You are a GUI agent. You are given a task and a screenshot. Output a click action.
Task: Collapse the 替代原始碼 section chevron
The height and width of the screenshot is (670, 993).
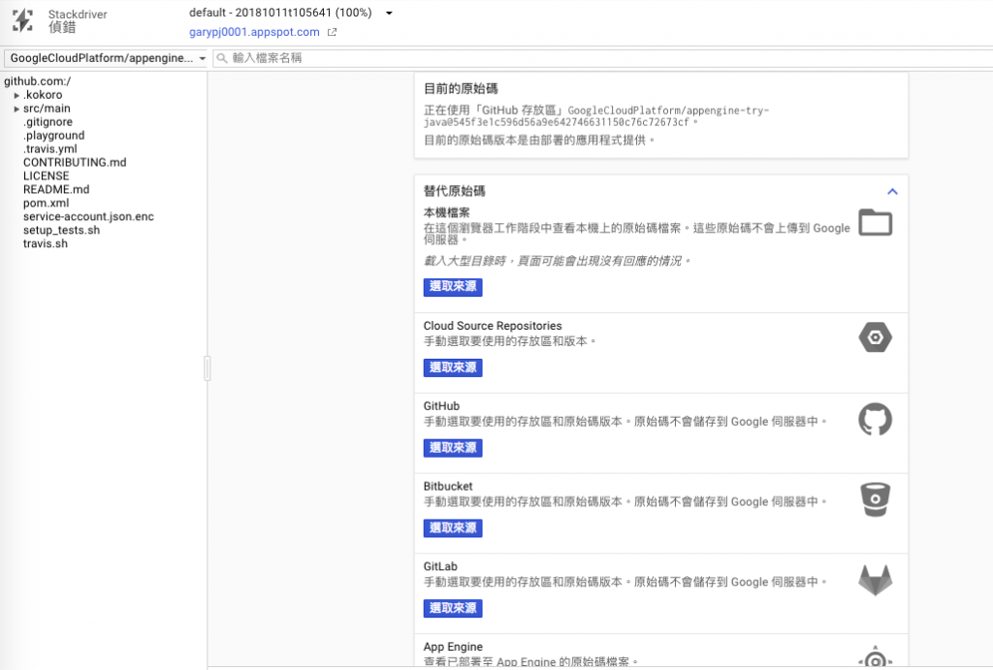[892, 191]
